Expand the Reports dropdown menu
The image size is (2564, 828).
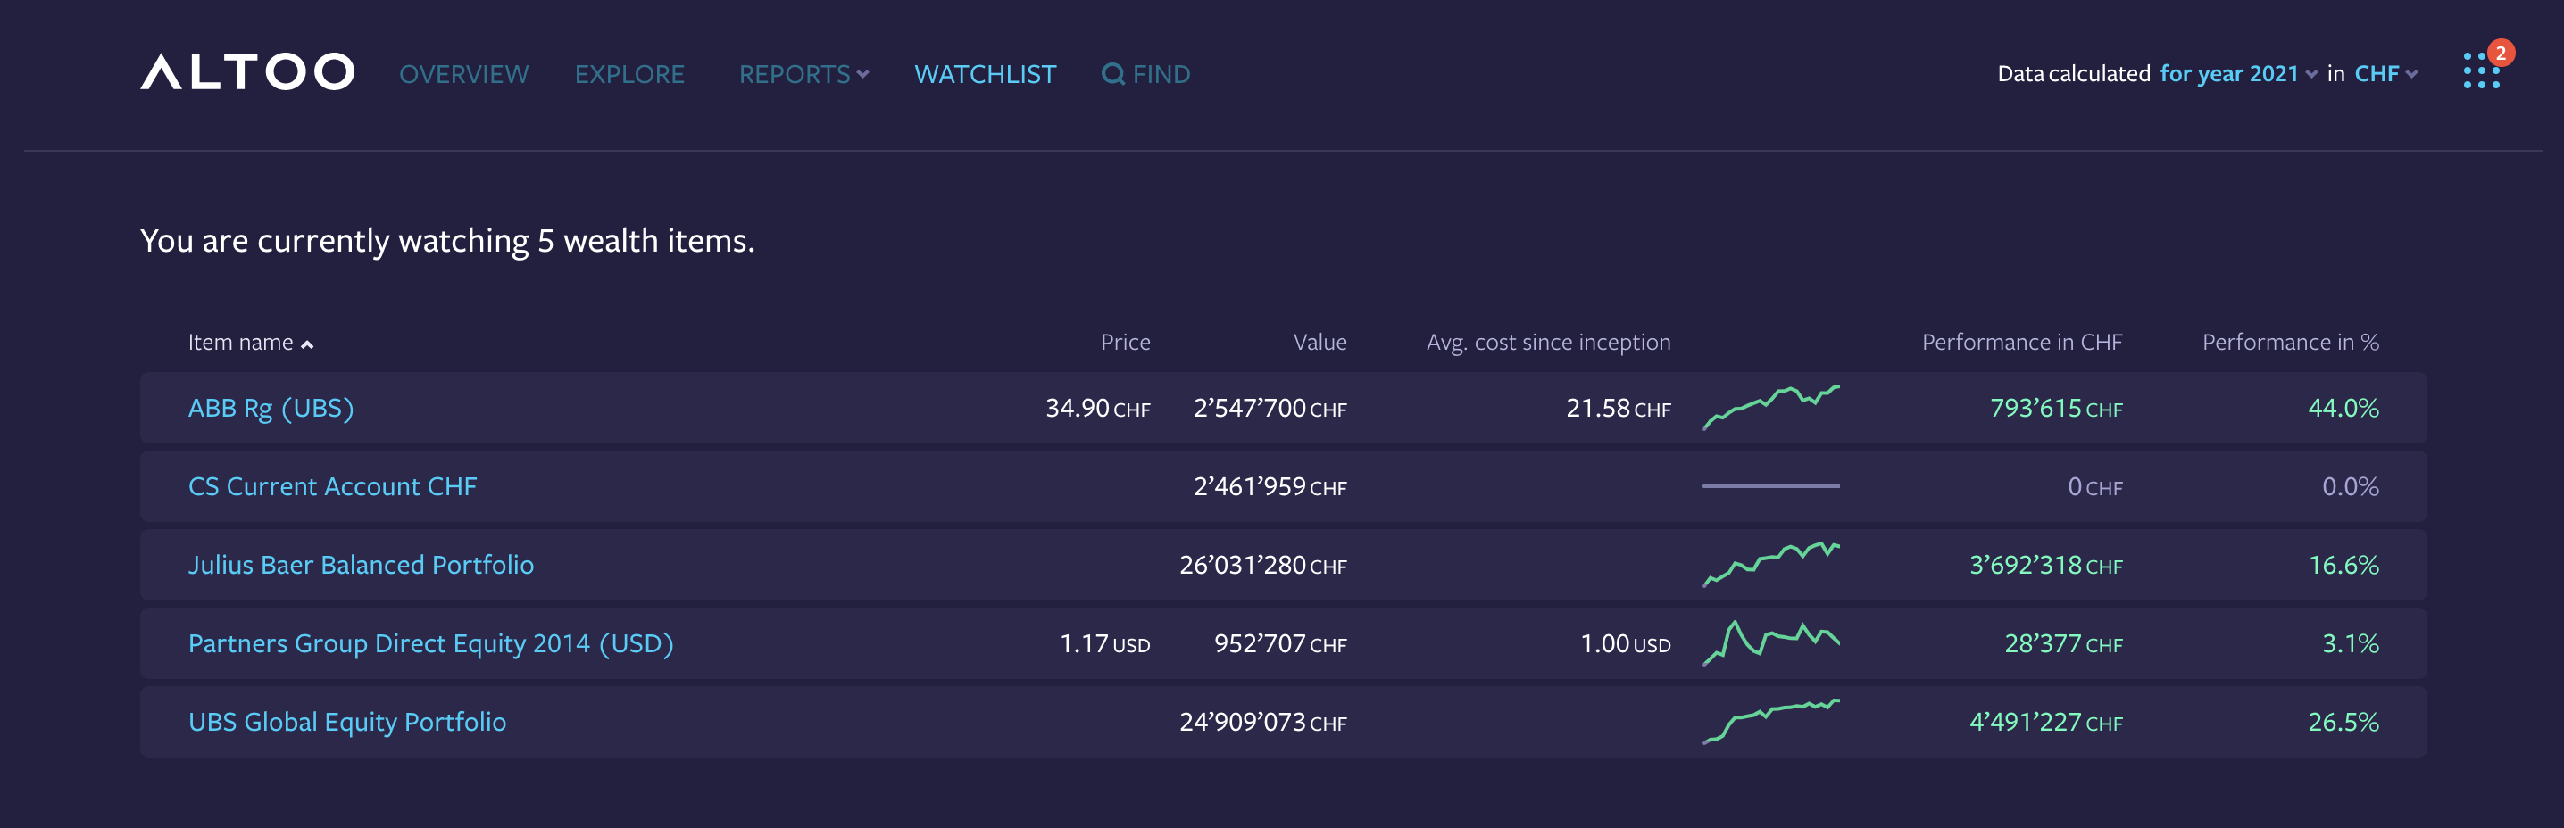803,74
